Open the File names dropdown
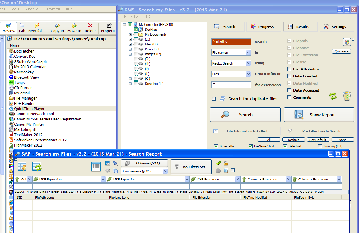Viewport: 359px width, 233px height. pos(249,53)
